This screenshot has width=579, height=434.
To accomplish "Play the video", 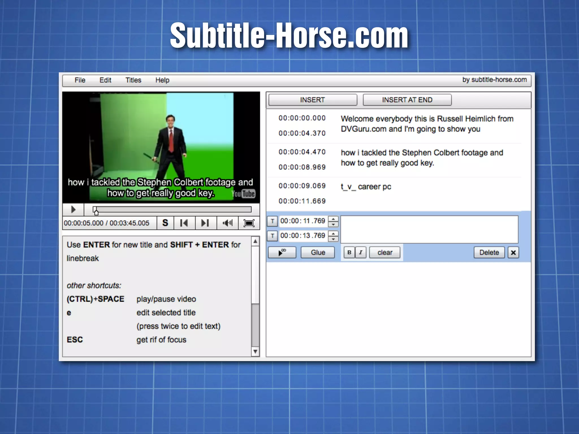I will click(73, 210).
